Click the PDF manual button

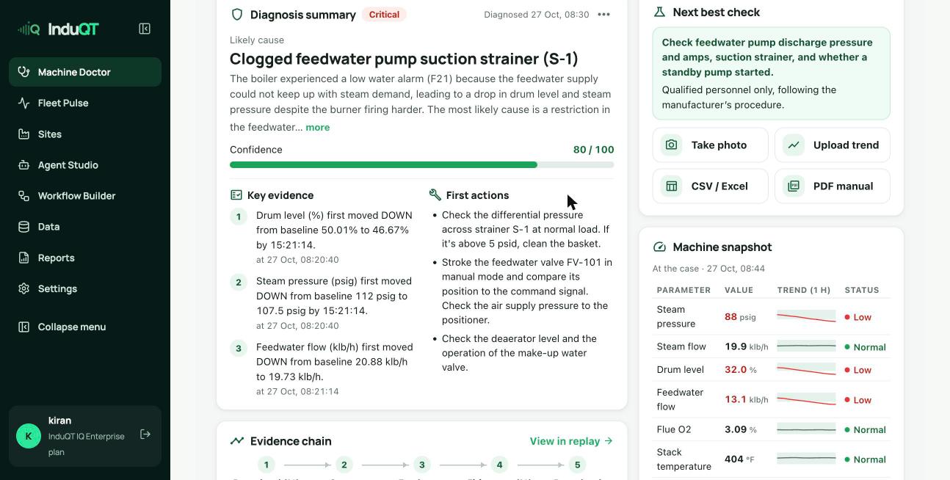833,186
